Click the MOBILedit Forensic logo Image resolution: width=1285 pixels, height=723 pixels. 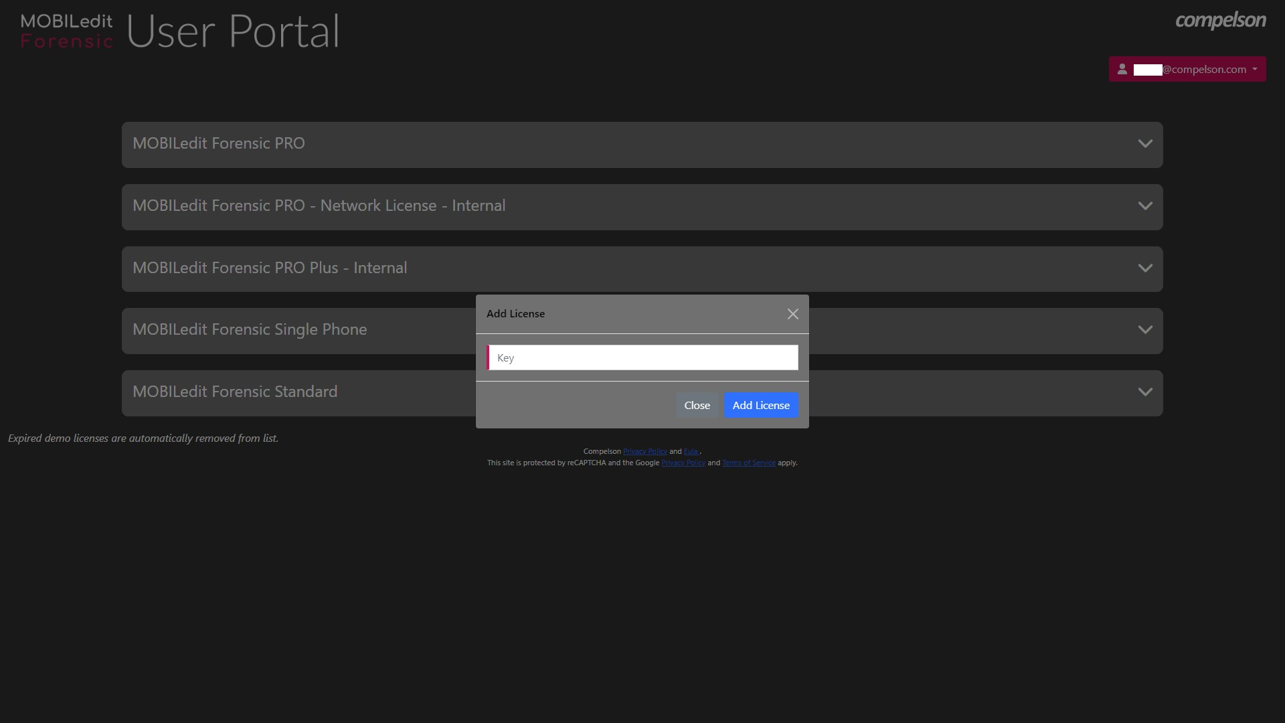point(67,31)
